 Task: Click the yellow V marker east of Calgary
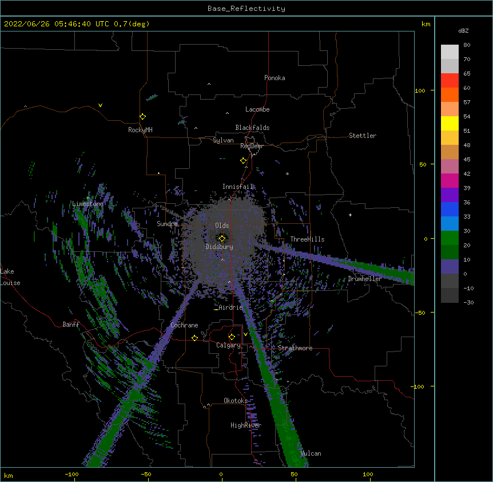[x=245, y=334]
